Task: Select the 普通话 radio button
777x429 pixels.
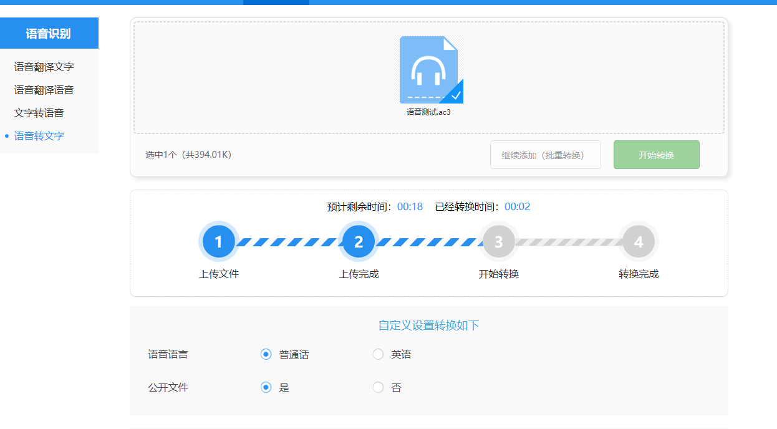Action: (x=266, y=354)
